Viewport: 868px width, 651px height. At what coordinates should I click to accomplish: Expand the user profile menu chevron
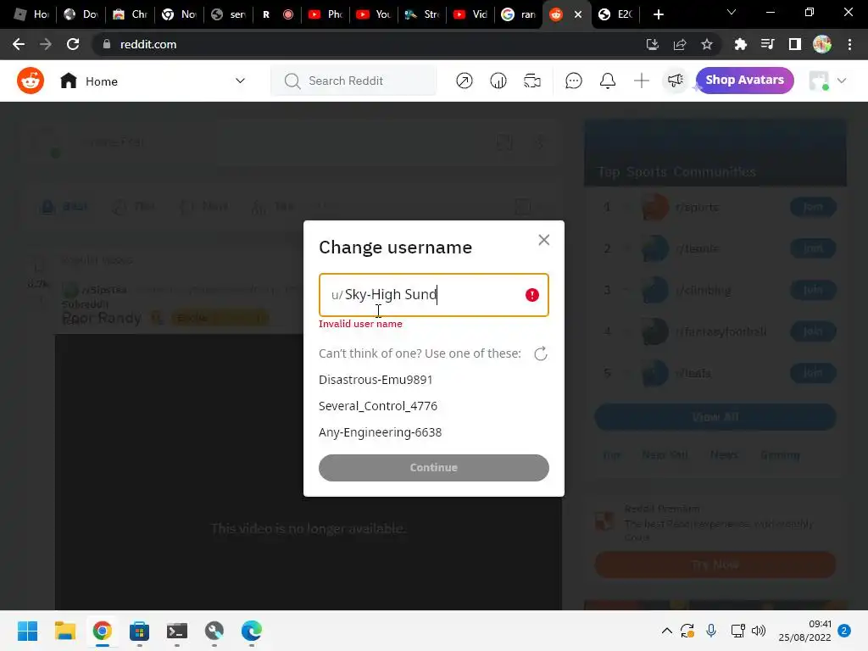click(x=842, y=81)
